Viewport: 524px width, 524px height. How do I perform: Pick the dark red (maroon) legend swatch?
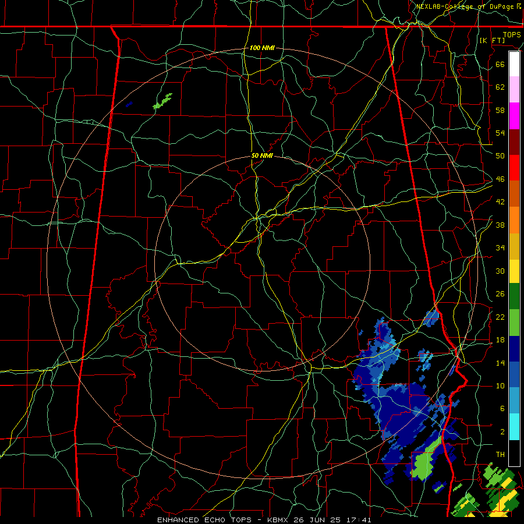514,142
